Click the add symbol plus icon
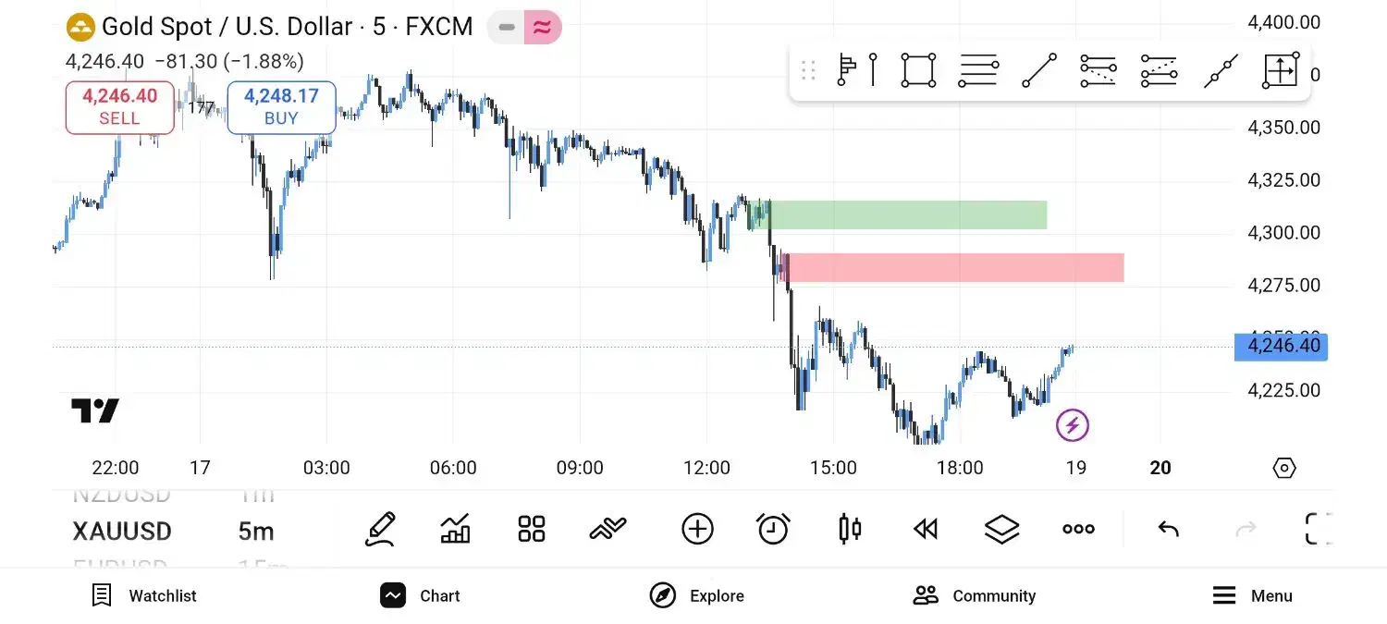This screenshot has height=624, width=1387. [697, 530]
